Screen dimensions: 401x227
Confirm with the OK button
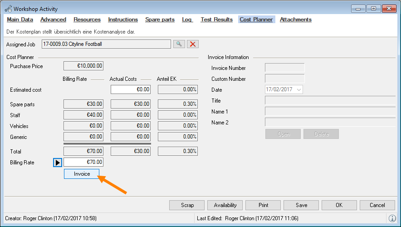(x=339, y=205)
